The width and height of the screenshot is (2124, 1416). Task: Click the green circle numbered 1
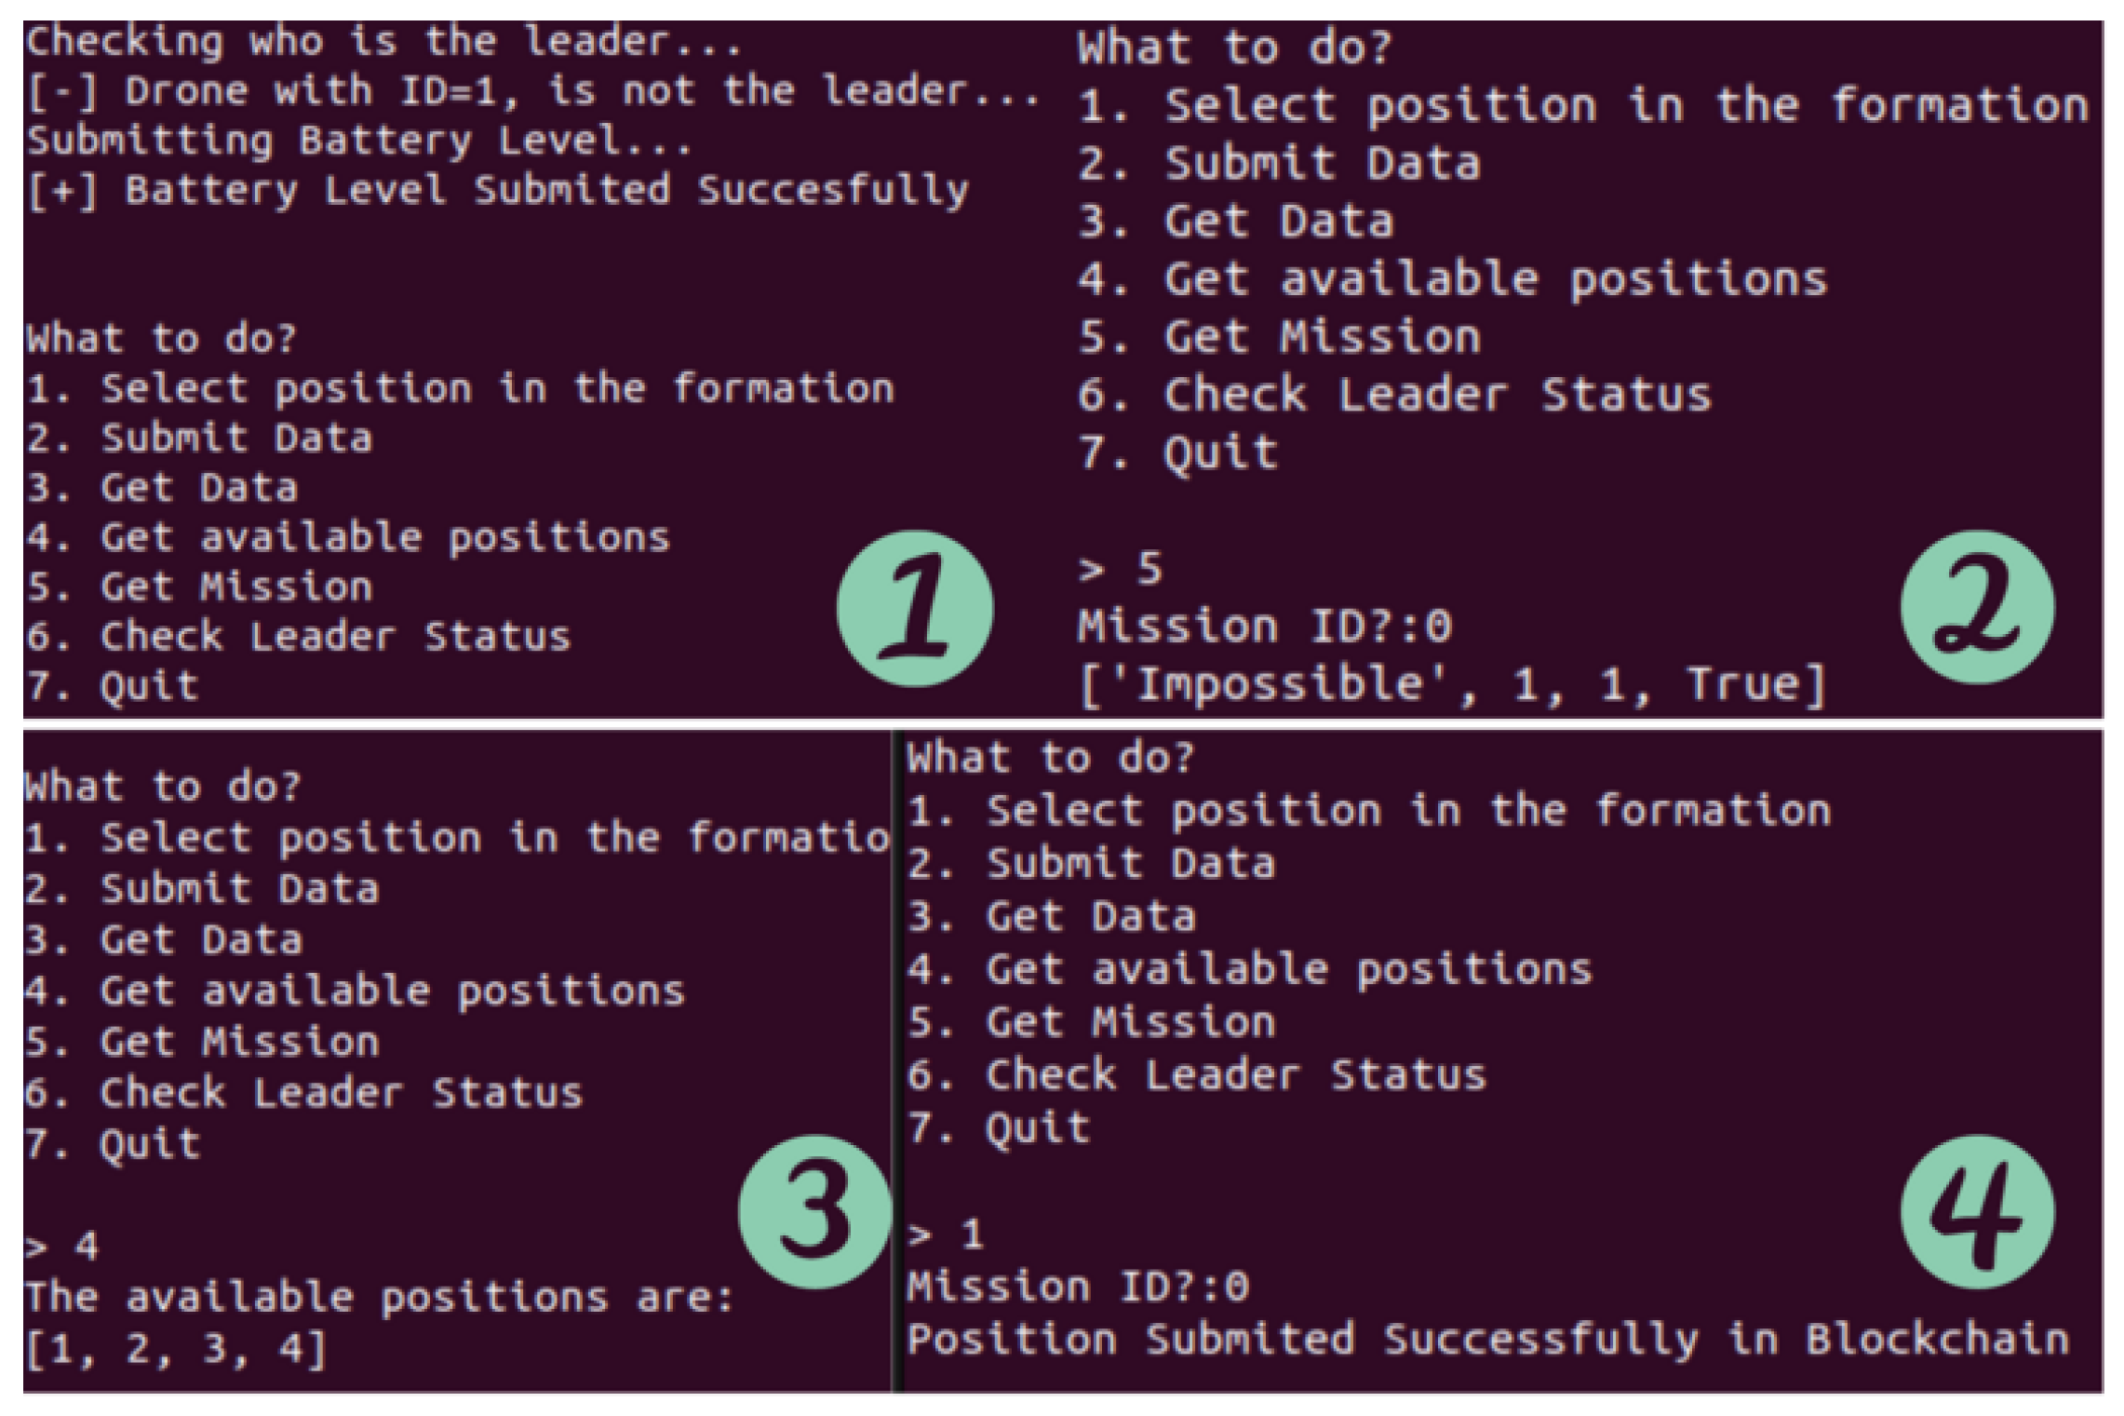(914, 609)
